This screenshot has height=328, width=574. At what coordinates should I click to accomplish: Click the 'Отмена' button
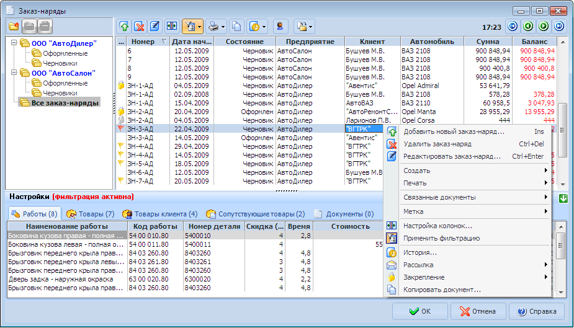coord(477,311)
